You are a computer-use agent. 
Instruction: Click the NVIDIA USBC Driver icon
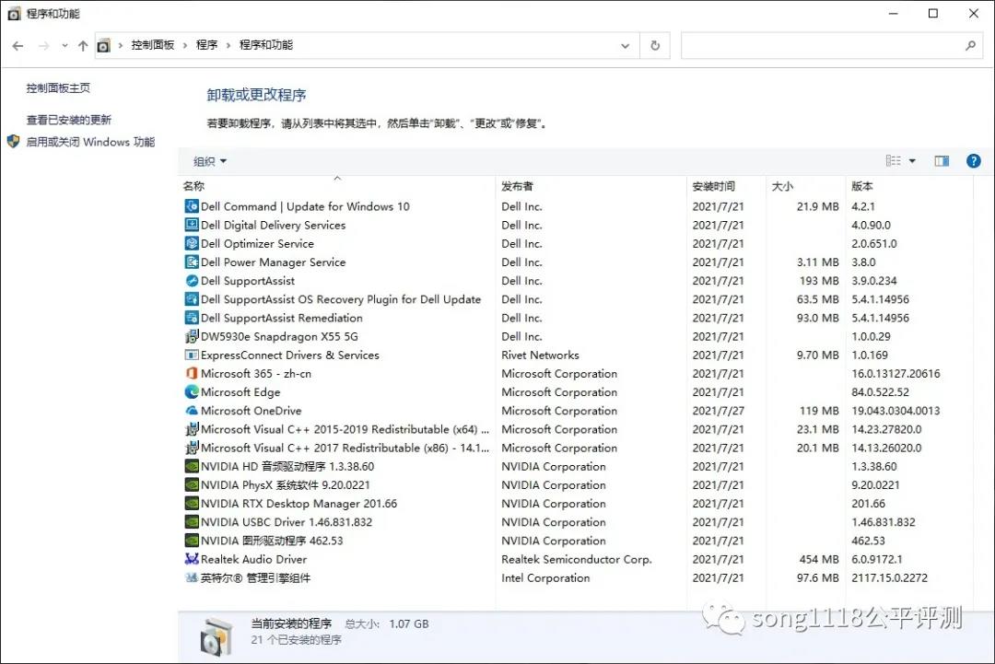point(192,522)
